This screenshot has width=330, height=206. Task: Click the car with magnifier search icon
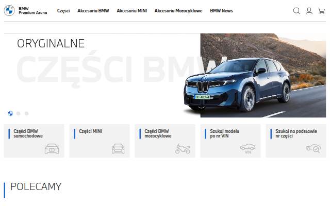tap(313, 148)
